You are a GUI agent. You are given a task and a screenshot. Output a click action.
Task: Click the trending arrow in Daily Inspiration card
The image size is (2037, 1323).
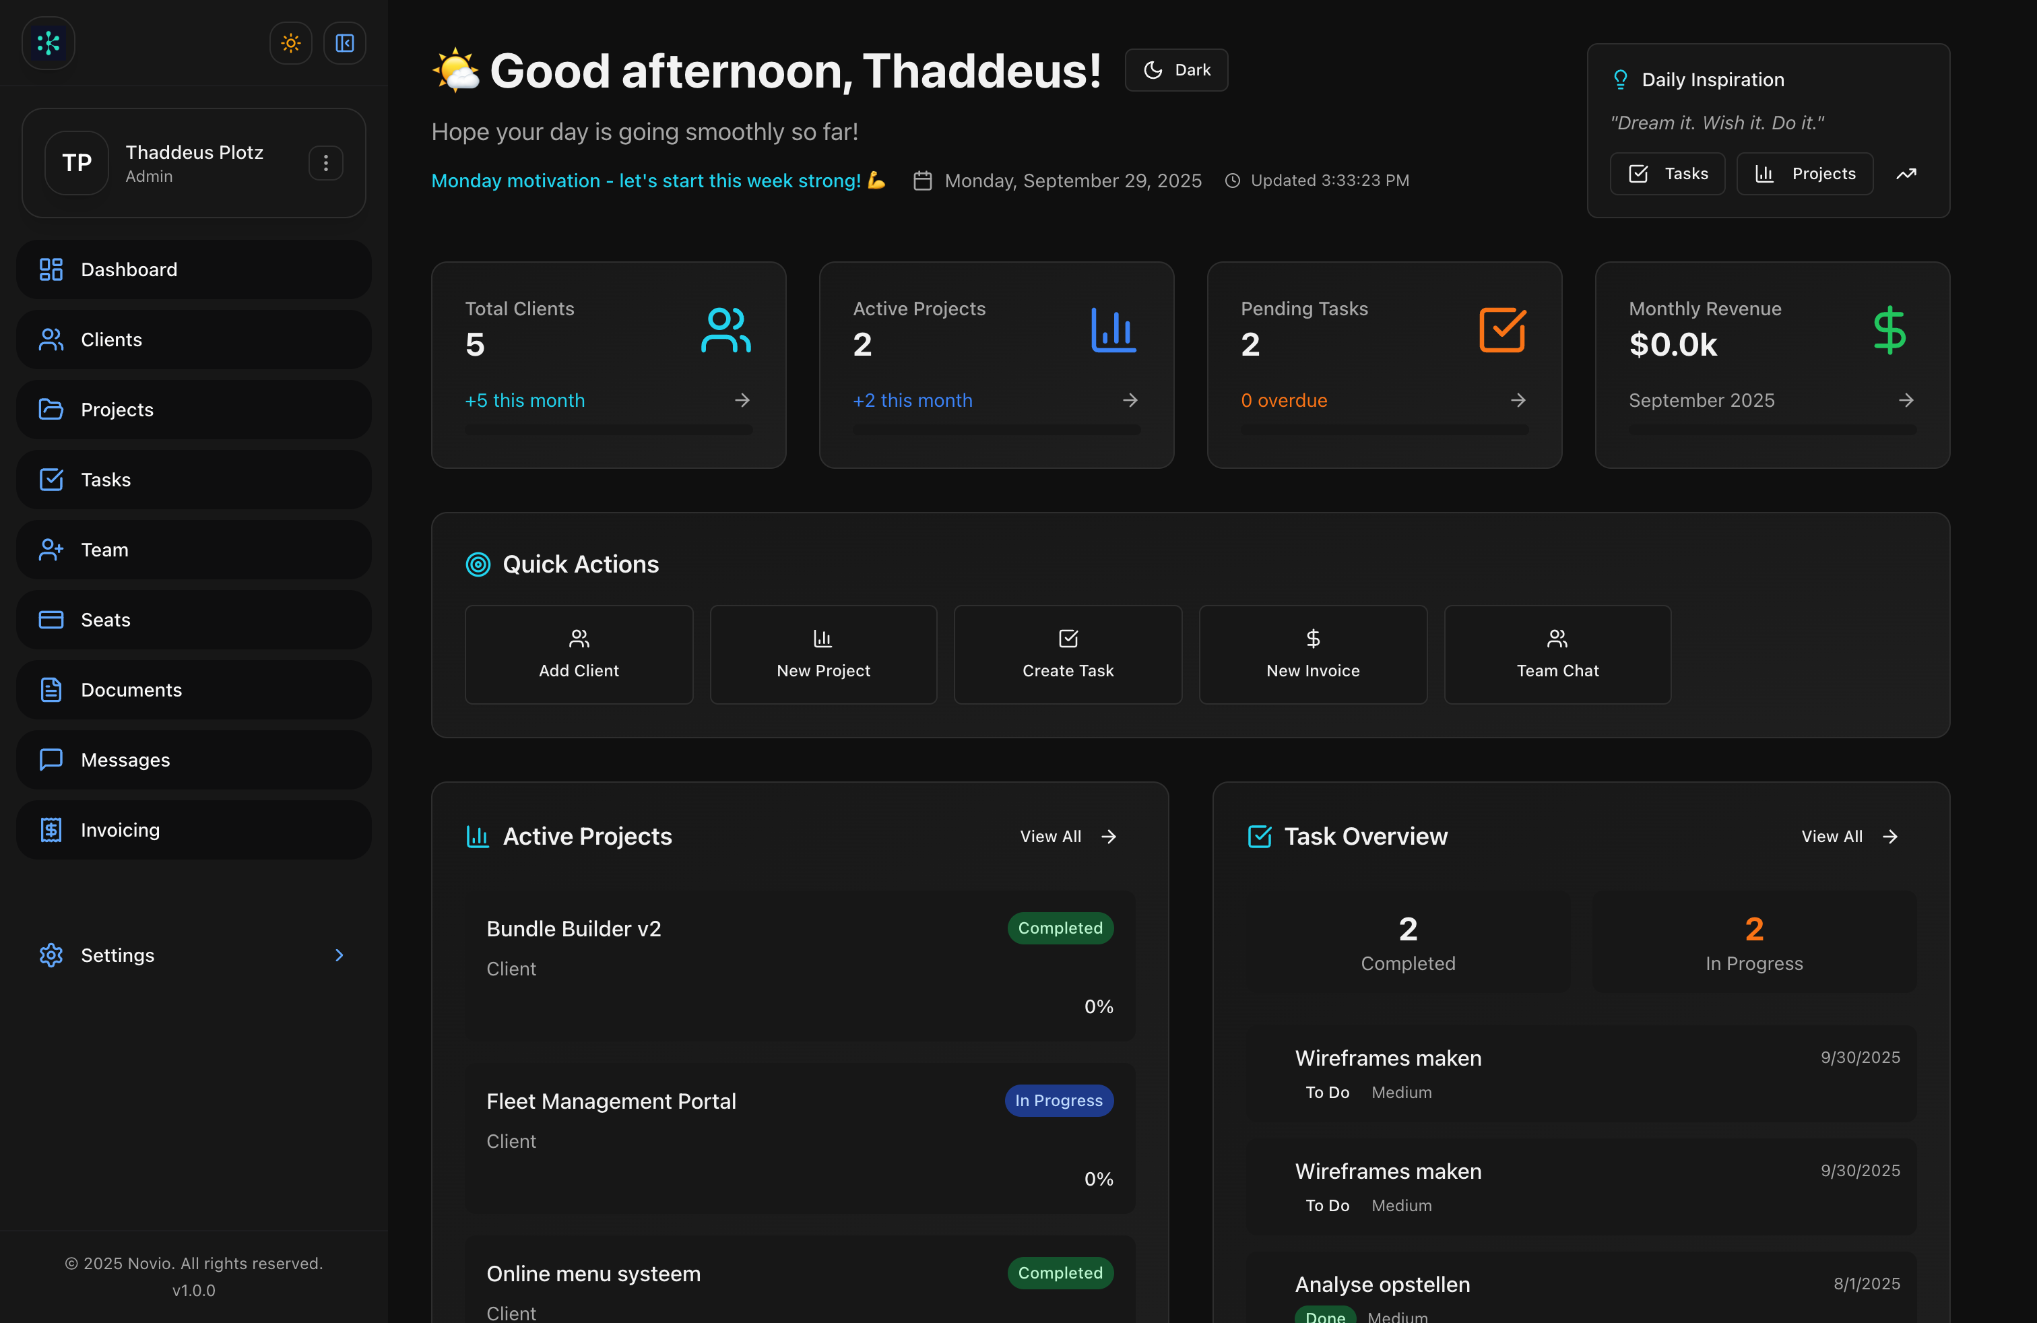[x=1907, y=173]
